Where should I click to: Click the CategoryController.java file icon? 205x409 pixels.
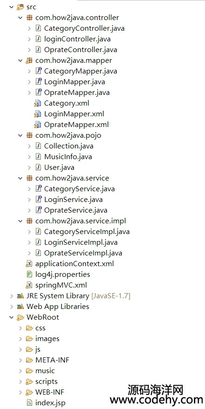click(x=38, y=28)
